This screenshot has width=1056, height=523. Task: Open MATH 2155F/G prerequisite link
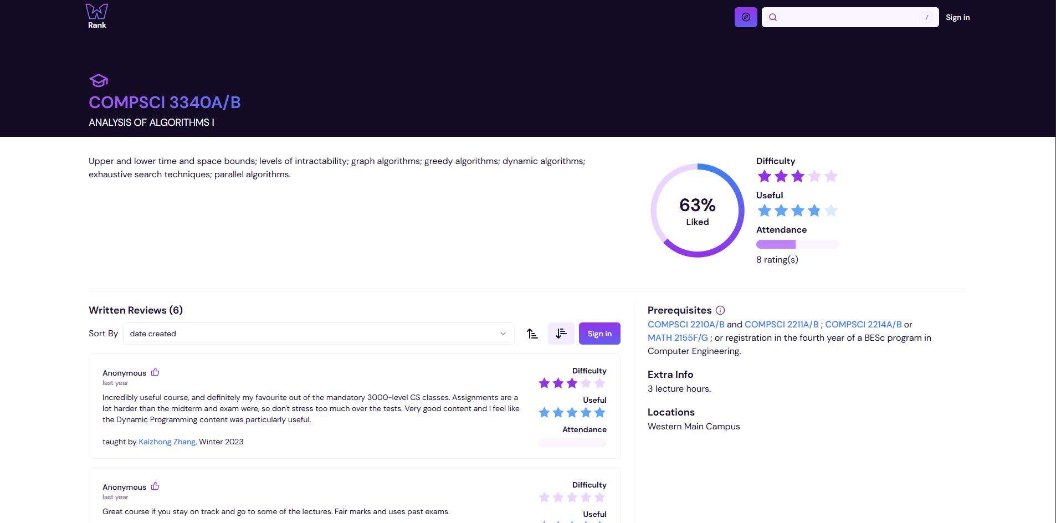(678, 338)
